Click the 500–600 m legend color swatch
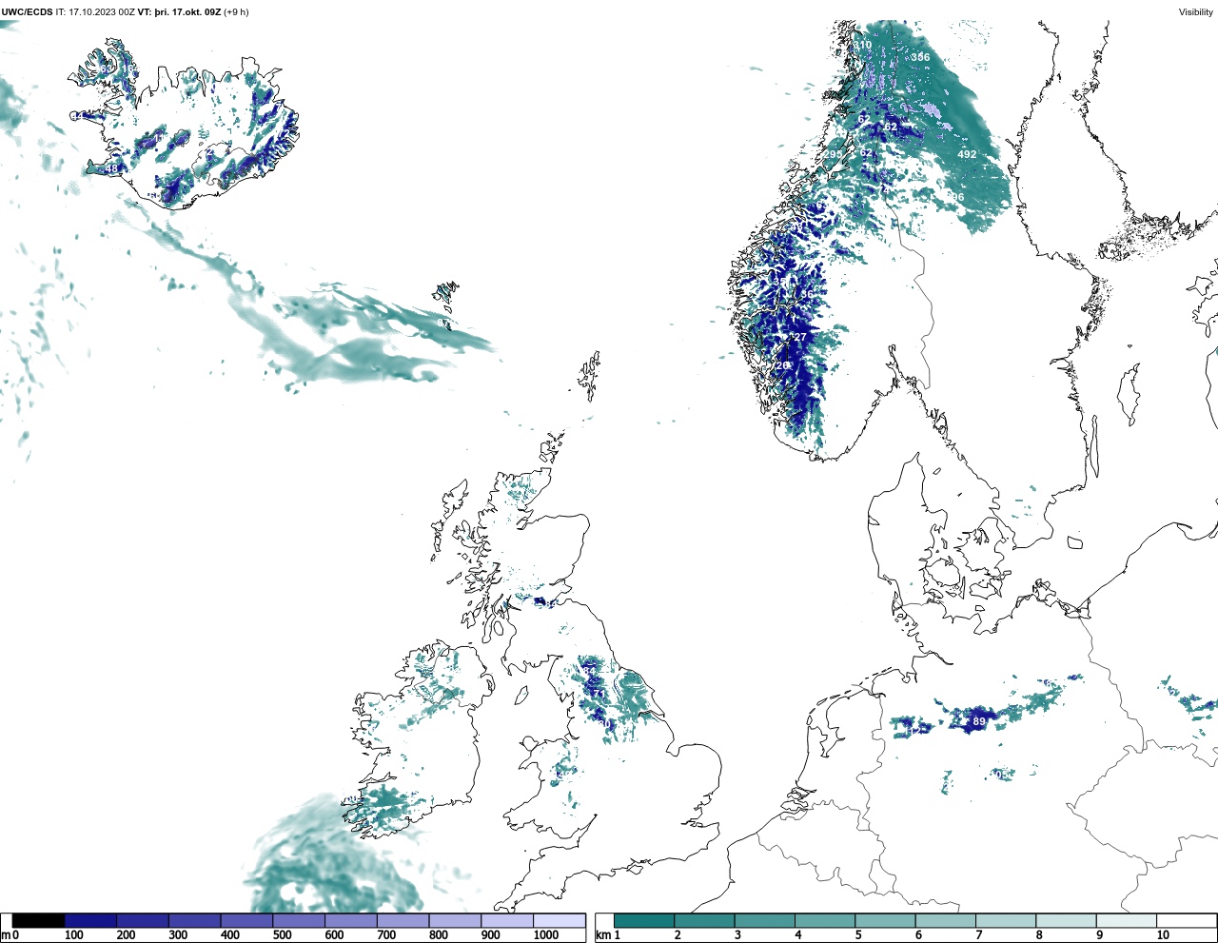Image resolution: width=1218 pixels, height=943 pixels. pyautogui.click(x=299, y=921)
